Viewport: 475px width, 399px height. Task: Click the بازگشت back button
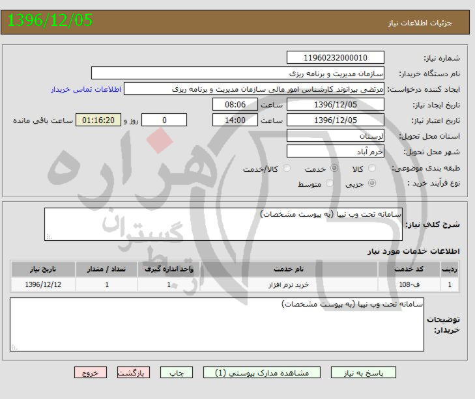134,373
